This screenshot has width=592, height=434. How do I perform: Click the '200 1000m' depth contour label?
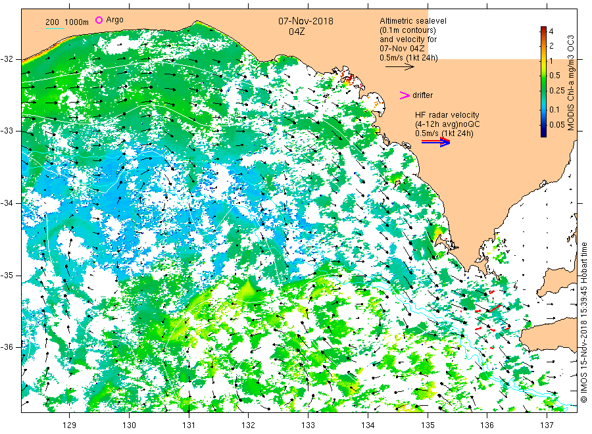tap(67, 22)
